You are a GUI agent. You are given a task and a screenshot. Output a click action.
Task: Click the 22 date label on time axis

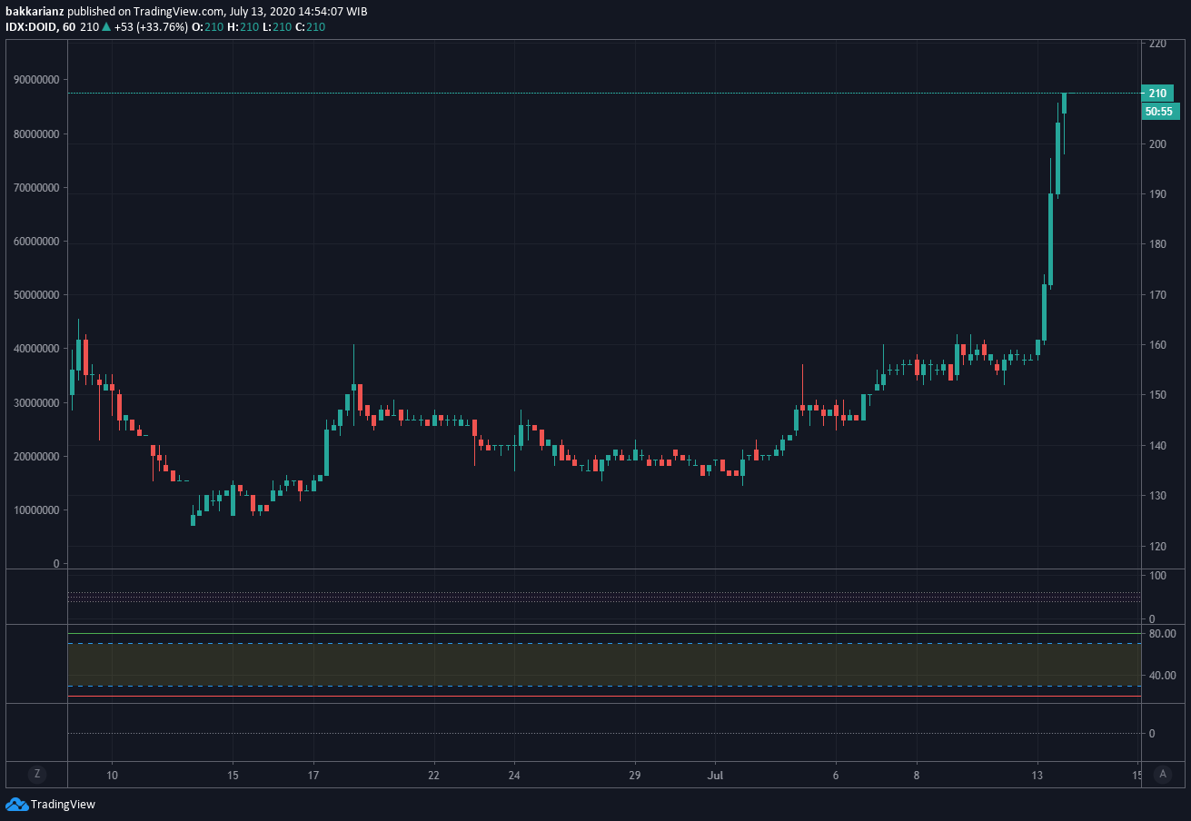tap(433, 775)
